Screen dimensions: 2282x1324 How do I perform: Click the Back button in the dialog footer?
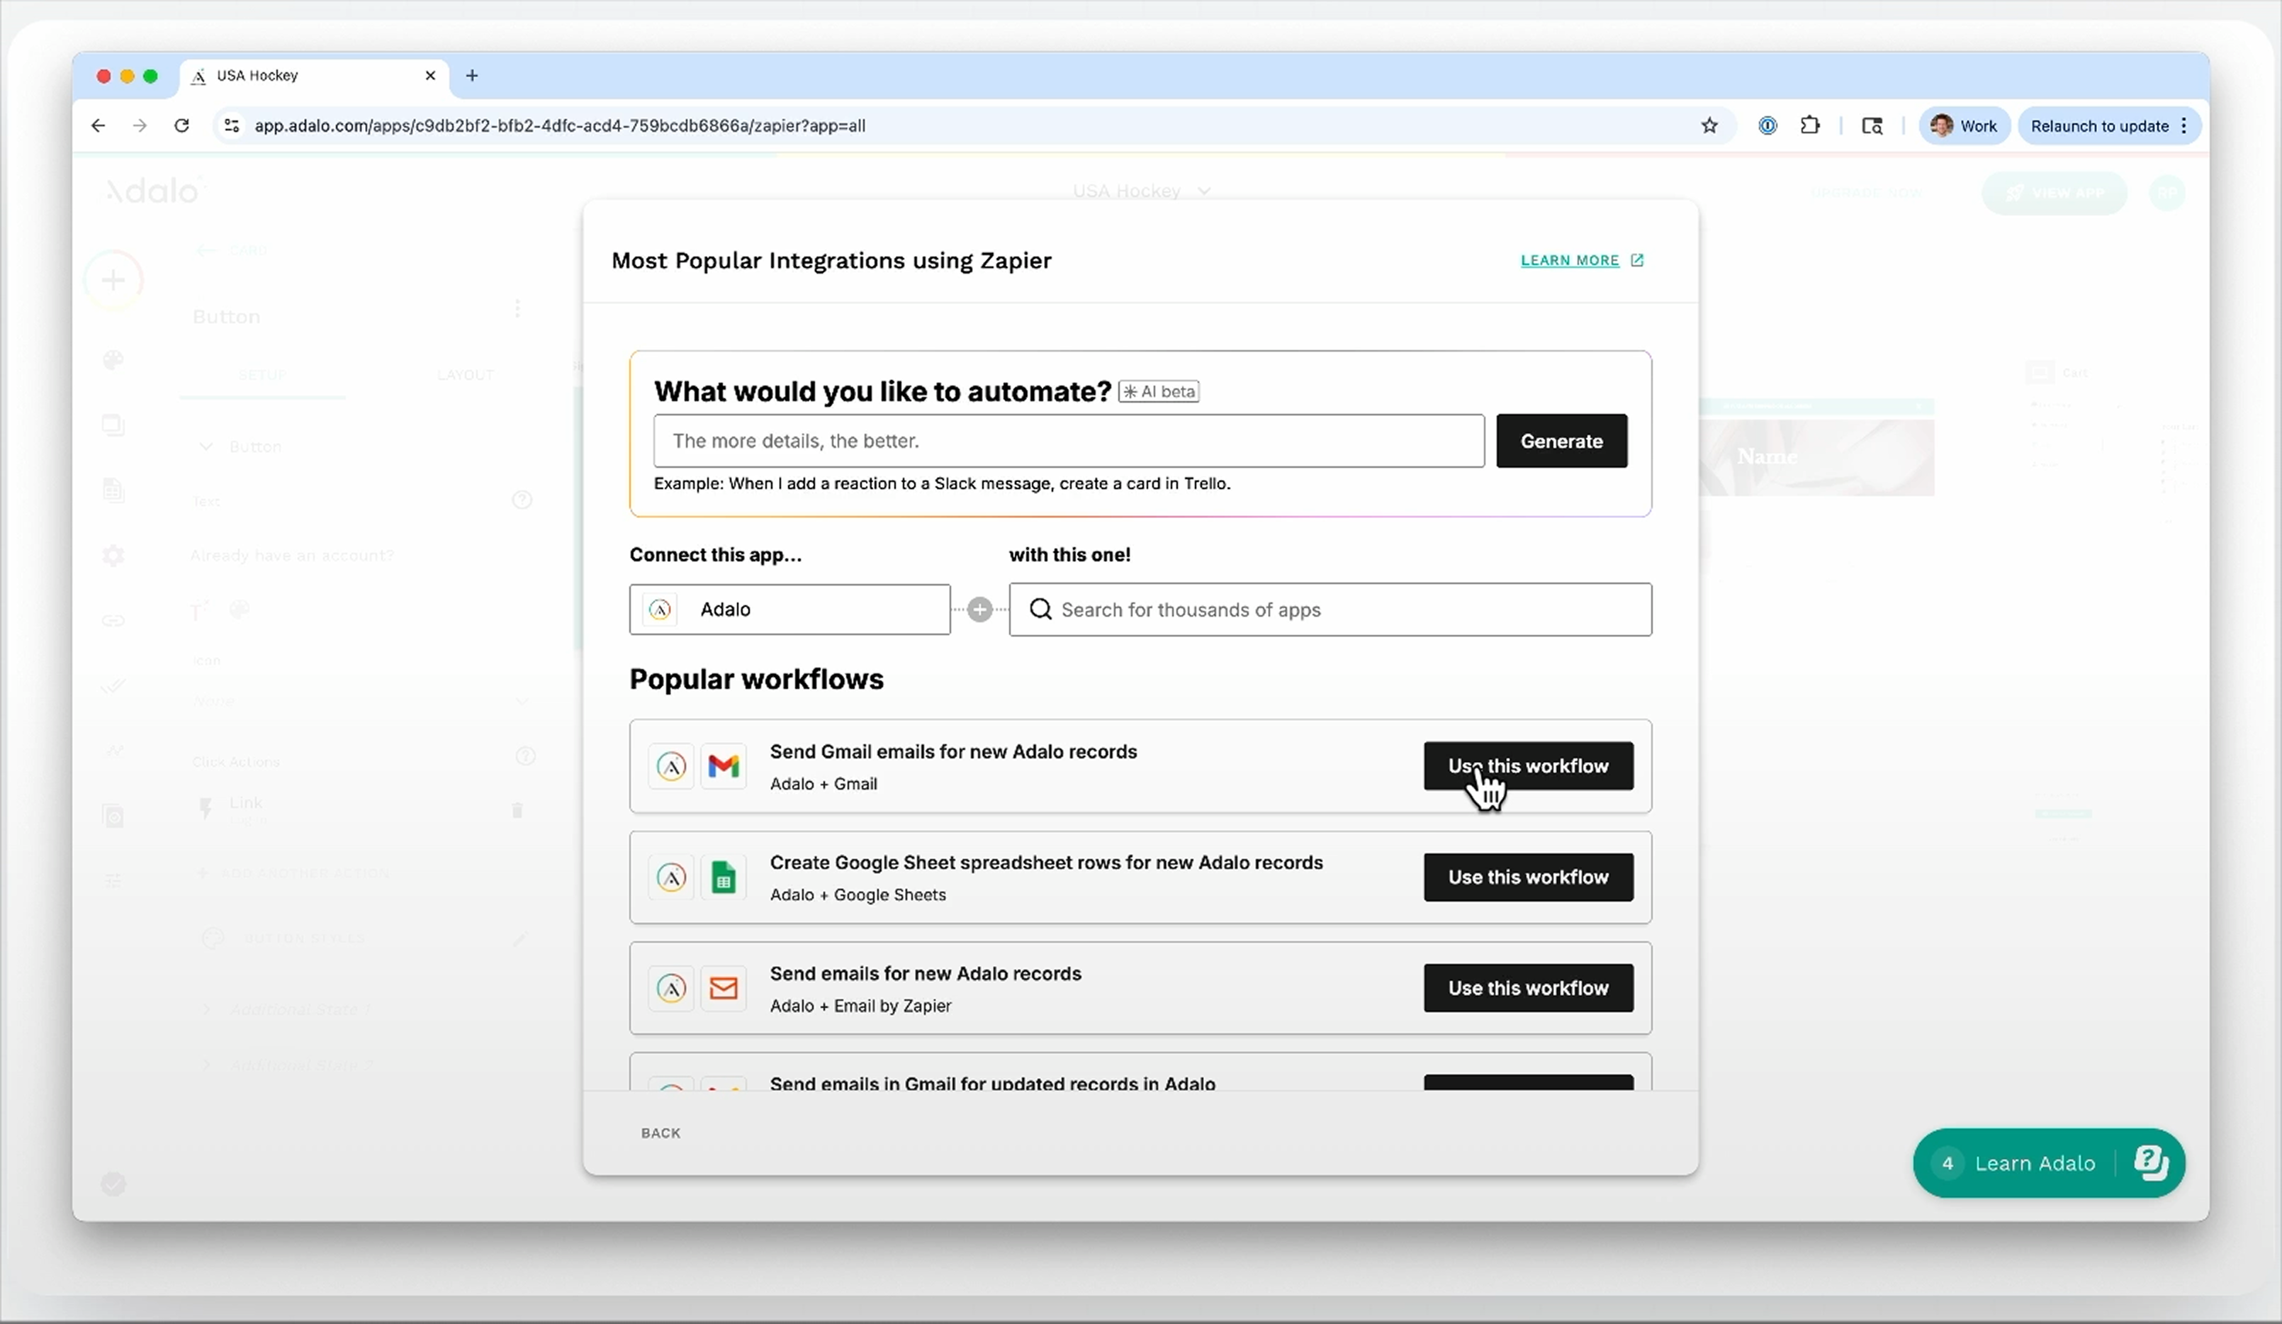tap(661, 1133)
